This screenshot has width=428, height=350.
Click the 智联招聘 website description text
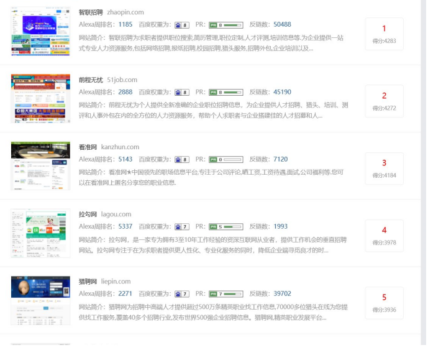click(211, 43)
